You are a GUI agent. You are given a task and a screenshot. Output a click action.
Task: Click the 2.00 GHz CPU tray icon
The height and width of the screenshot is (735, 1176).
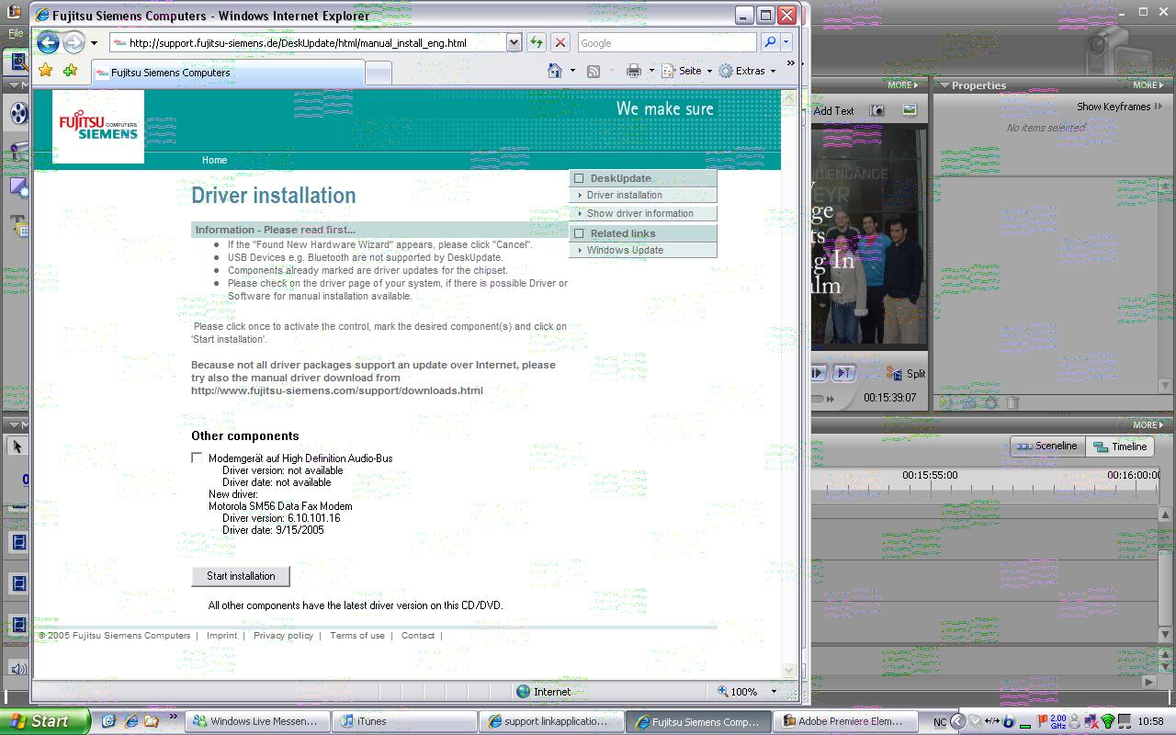[1058, 721]
